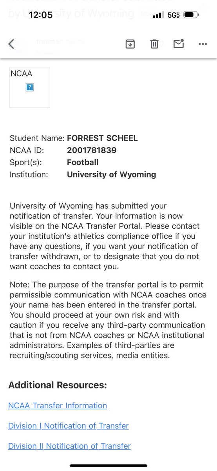Open the three-dot more options menu
Screen dimensions: 217x471
pyautogui.click(x=203, y=44)
